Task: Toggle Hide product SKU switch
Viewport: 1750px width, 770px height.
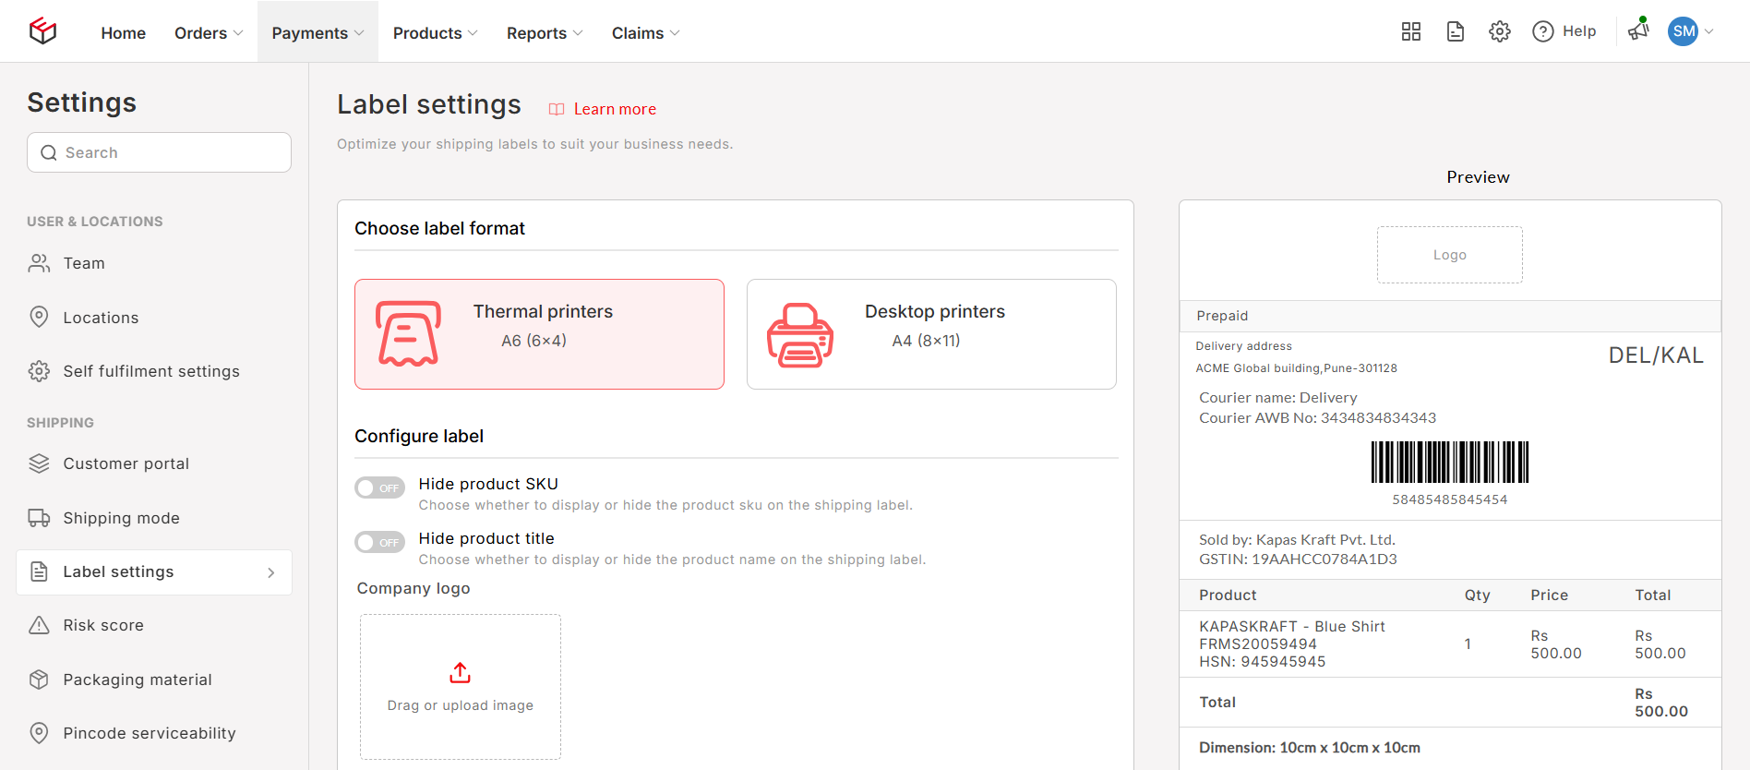Action: coord(379,487)
